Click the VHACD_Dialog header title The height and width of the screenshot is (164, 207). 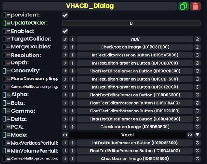(x=90, y=6)
